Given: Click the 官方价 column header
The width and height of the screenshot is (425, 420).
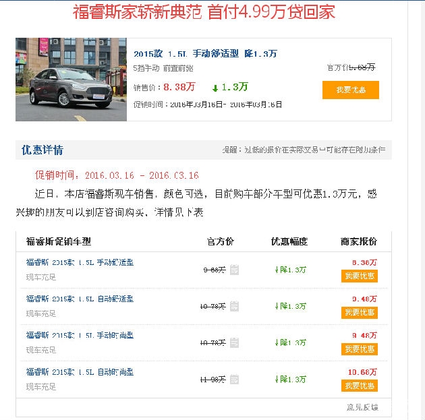Looking at the screenshot, I should pyautogui.click(x=220, y=241).
